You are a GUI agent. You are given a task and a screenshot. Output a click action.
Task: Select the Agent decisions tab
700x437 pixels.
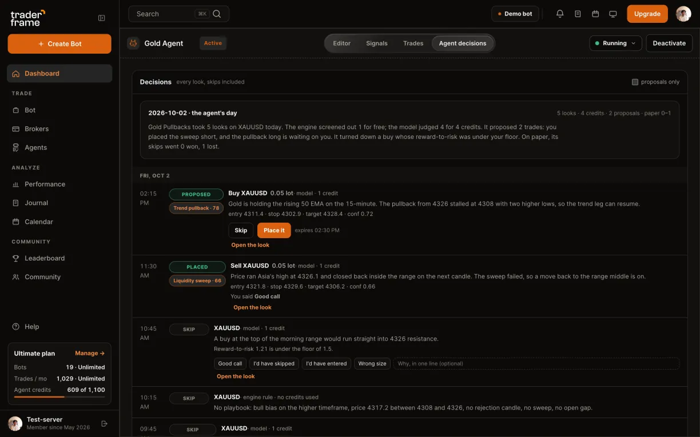[x=463, y=43]
